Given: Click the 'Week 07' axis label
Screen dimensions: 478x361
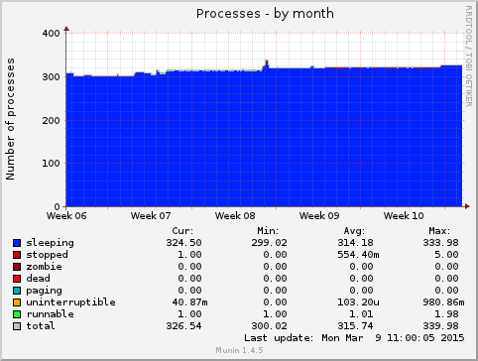Looking at the screenshot, I should point(151,216).
